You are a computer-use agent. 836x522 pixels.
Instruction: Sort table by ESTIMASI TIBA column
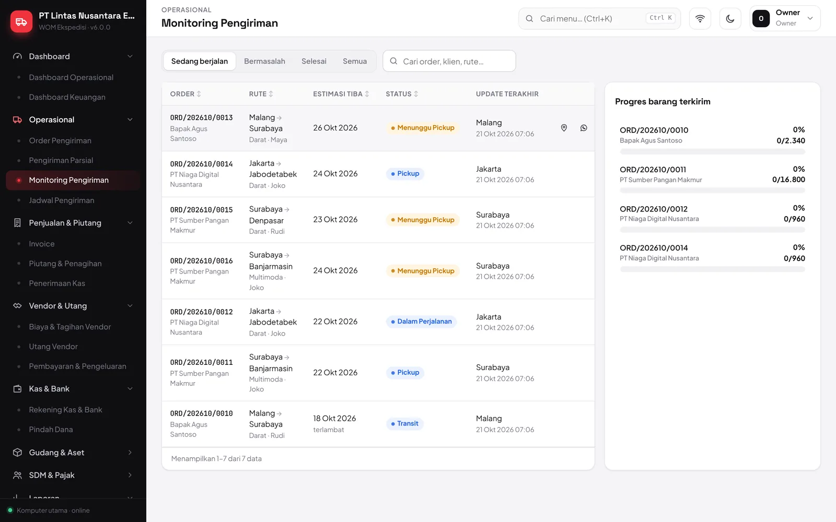(x=341, y=94)
